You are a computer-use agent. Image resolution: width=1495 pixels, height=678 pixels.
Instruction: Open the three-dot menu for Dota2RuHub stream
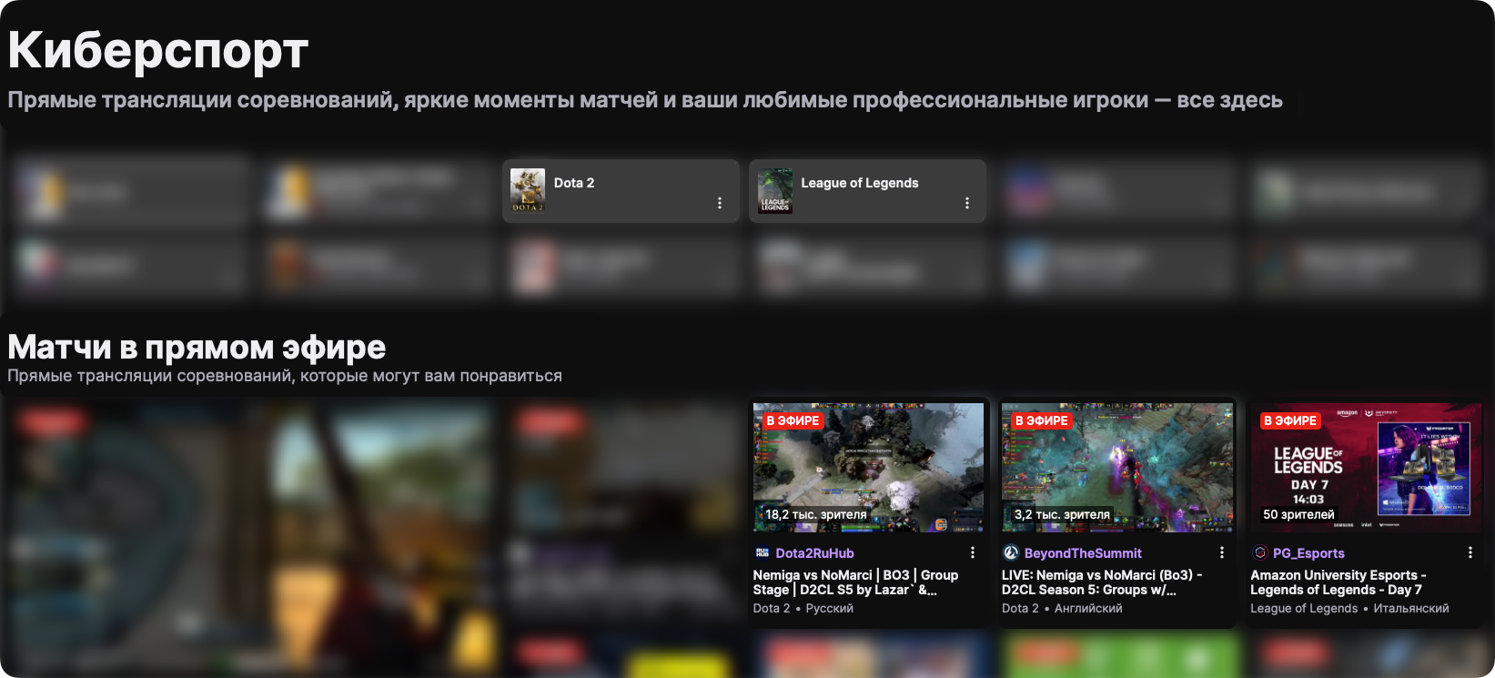(973, 552)
